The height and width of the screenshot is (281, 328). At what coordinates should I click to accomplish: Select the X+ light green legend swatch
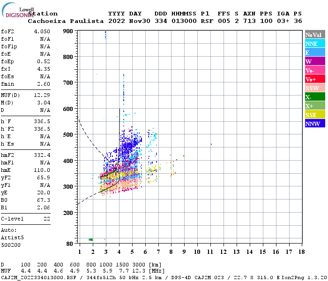(x=315, y=105)
